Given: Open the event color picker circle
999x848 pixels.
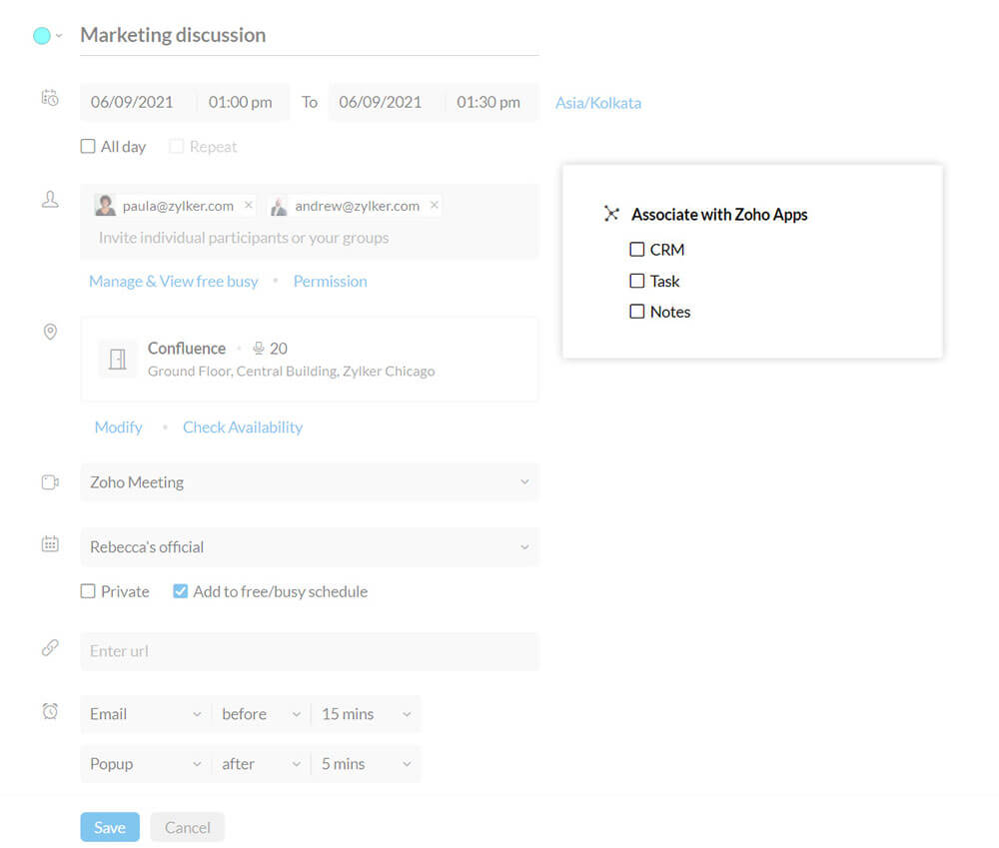Looking at the screenshot, I should point(42,36).
